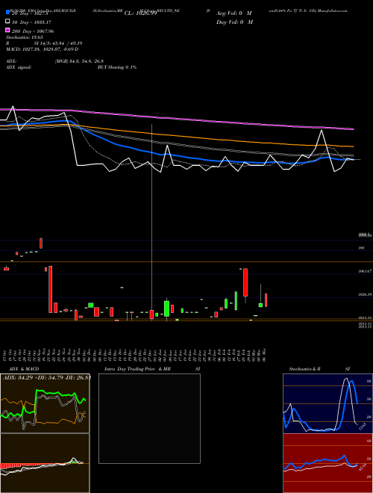This screenshot has height=493, width=373.
Task: Click the ADX +DY -DY readout header
Action: pos(47,377)
